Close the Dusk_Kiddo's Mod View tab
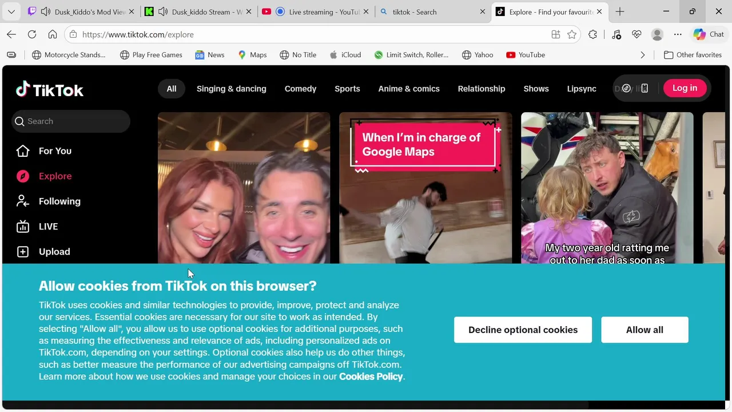 [132, 11]
